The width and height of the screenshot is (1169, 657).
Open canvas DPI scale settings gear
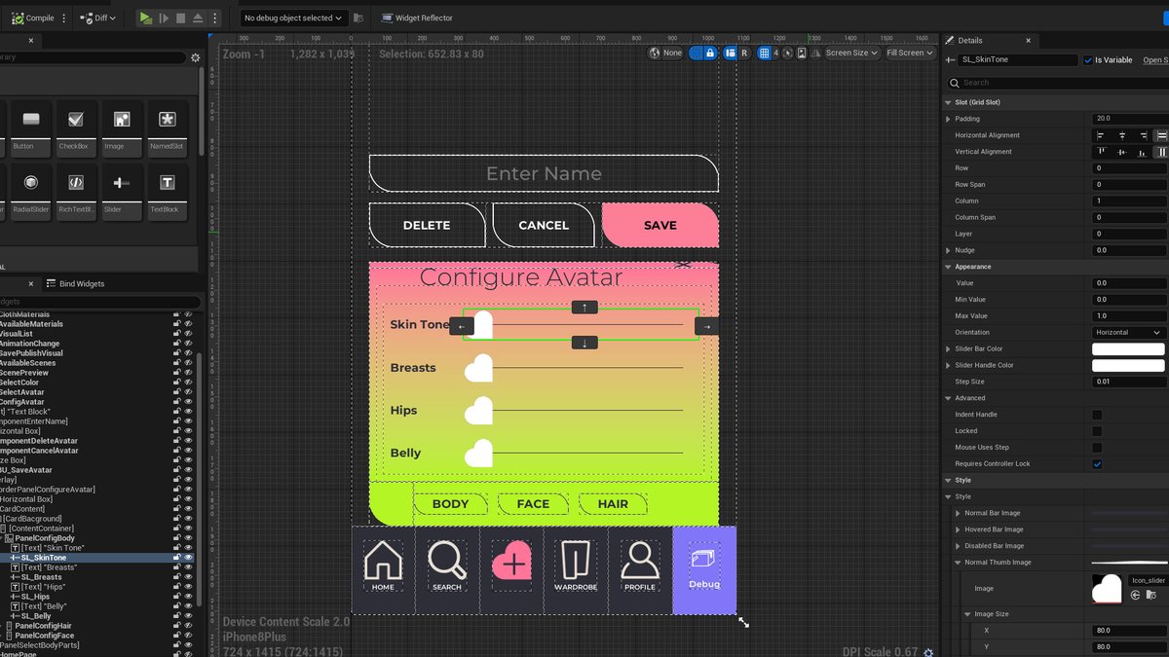coord(928,651)
